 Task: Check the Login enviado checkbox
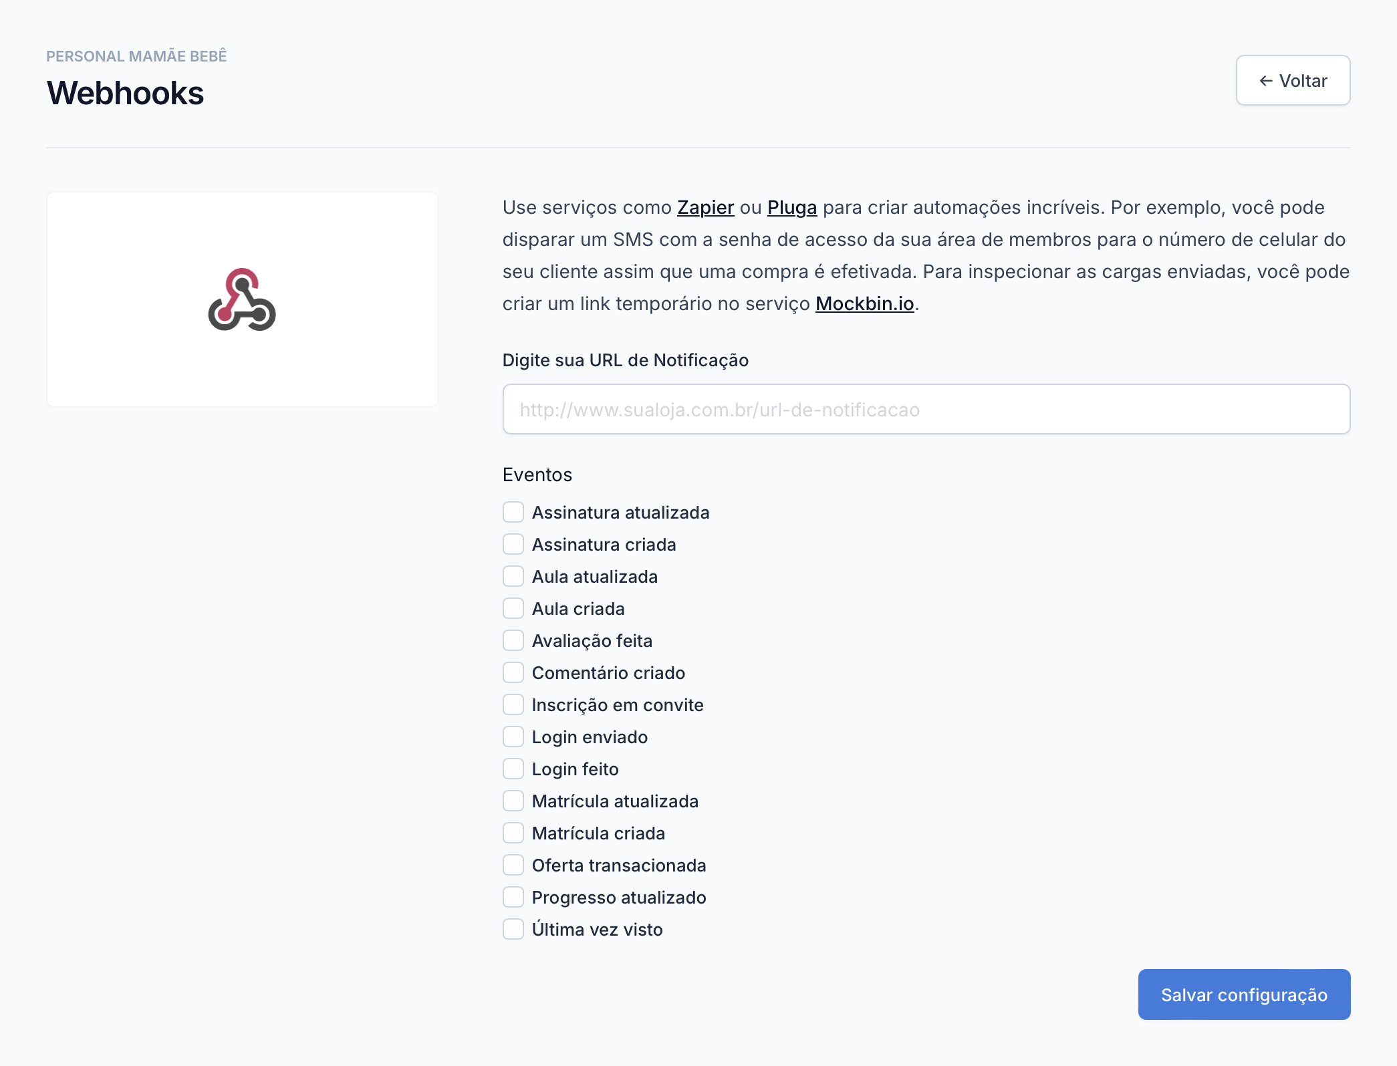coord(513,737)
